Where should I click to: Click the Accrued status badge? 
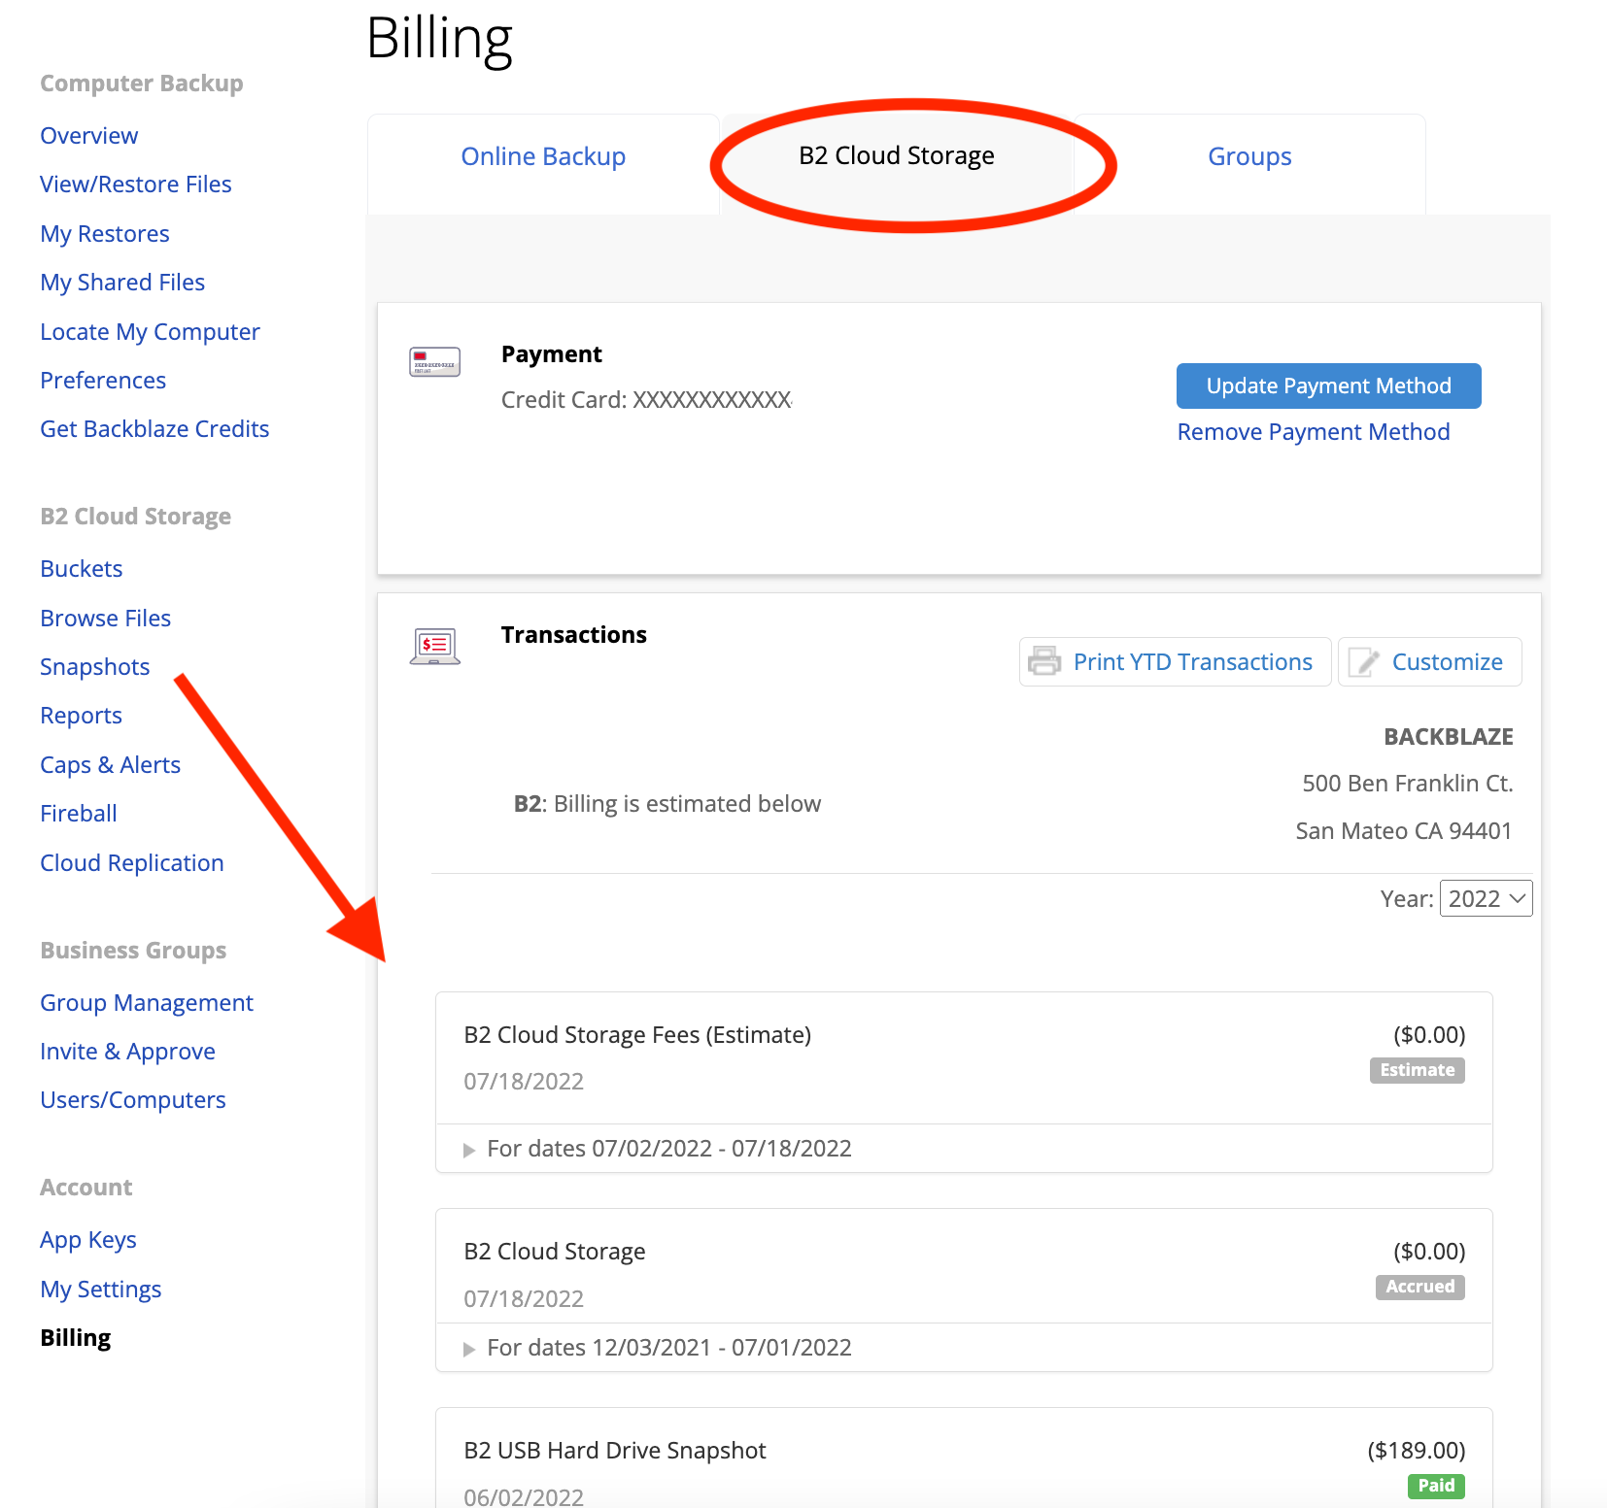[x=1419, y=1287]
